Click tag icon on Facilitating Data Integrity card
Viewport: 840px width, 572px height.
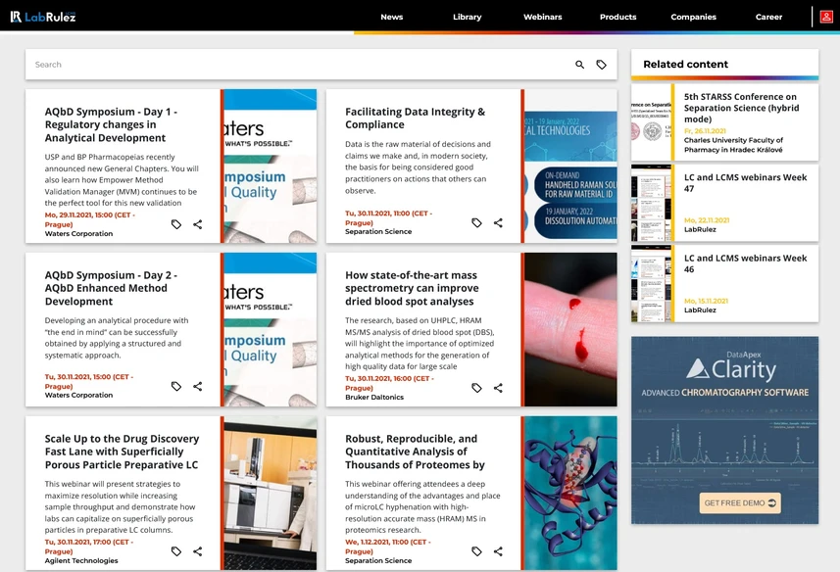(x=476, y=222)
